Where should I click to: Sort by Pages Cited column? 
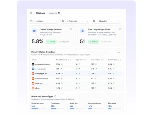pos(87,60)
